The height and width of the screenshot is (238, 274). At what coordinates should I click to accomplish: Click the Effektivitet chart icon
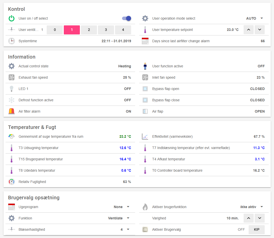pos(145,136)
